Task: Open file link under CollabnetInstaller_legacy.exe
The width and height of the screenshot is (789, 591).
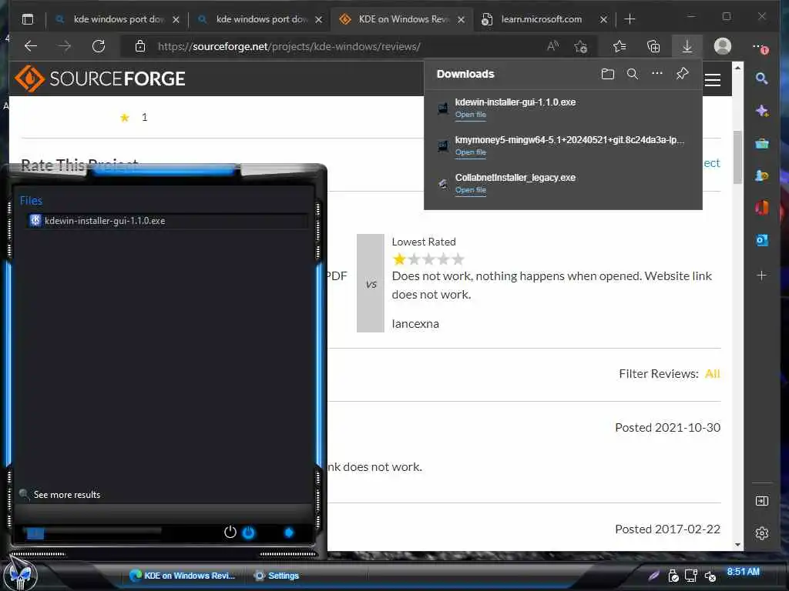Action: click(471, 190)
